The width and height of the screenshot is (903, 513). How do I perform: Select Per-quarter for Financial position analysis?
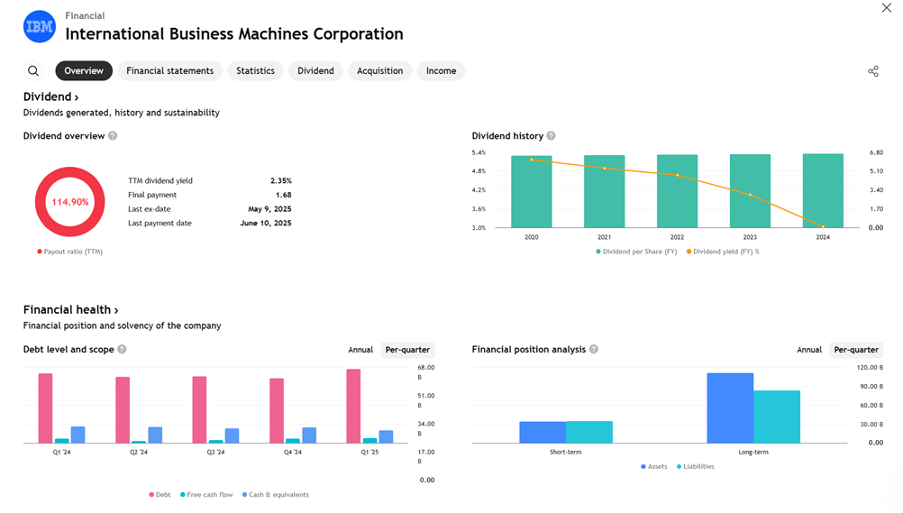(856, 350)
